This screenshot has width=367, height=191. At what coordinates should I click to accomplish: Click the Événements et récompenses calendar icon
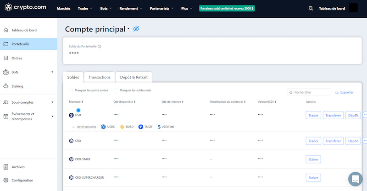(6, 116)
